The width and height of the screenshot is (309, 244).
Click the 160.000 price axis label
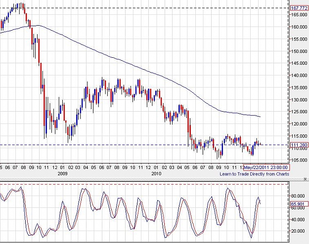[299, 27]
